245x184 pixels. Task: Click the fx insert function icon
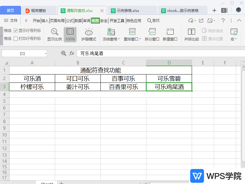click(x=72, y=53)
